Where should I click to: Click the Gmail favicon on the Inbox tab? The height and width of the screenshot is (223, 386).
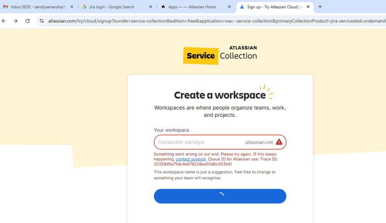[5, 7]
